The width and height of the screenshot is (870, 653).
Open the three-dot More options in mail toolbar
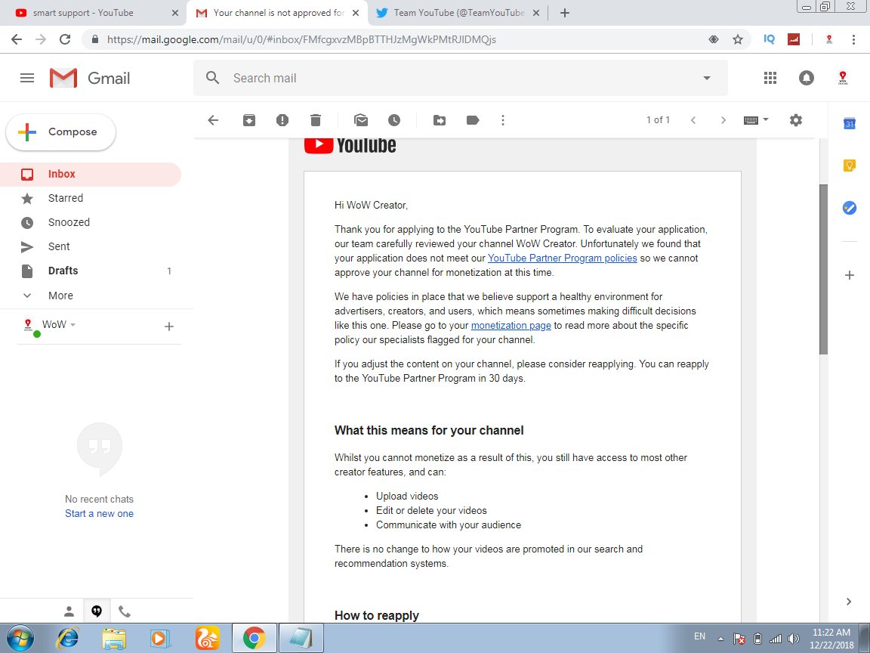coord(503,120)
